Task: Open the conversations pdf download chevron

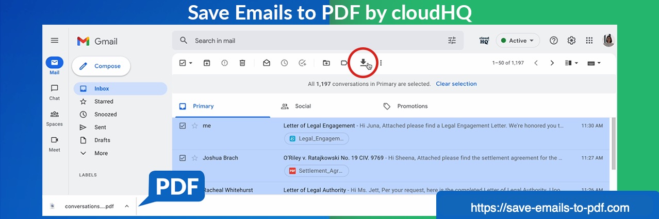Action: (x=127, y=206)
